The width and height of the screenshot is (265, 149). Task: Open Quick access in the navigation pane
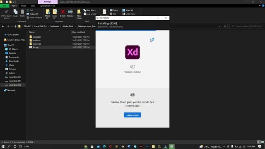[x=13, y=35]
